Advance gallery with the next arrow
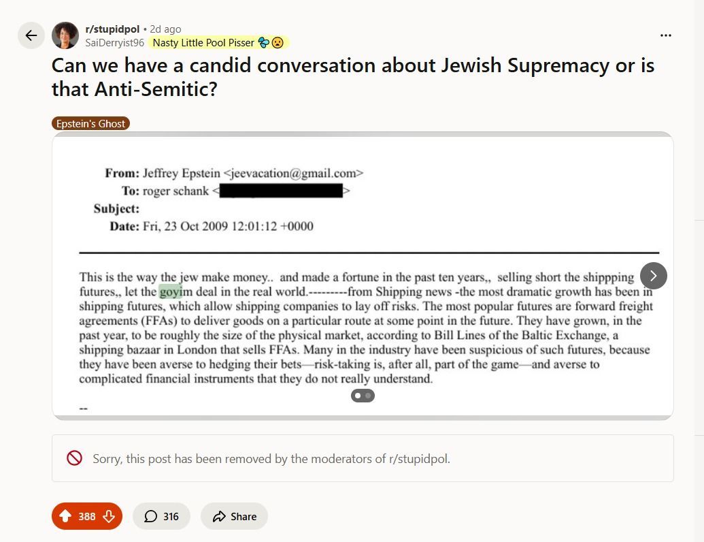The width and height of the screenshot is (704, 542). 653,276
